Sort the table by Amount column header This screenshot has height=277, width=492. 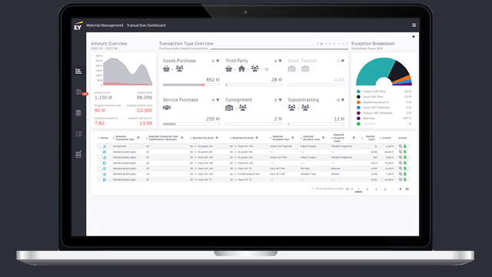[386, 138]
